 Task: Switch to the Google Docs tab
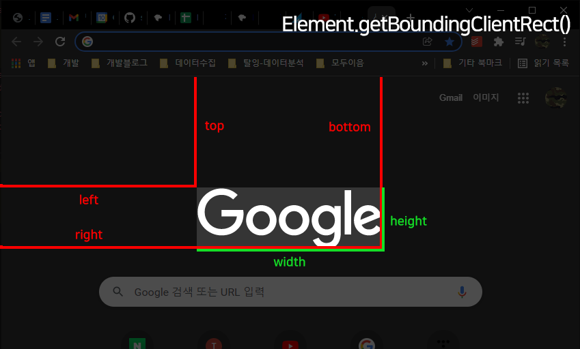tap(46, 17)
